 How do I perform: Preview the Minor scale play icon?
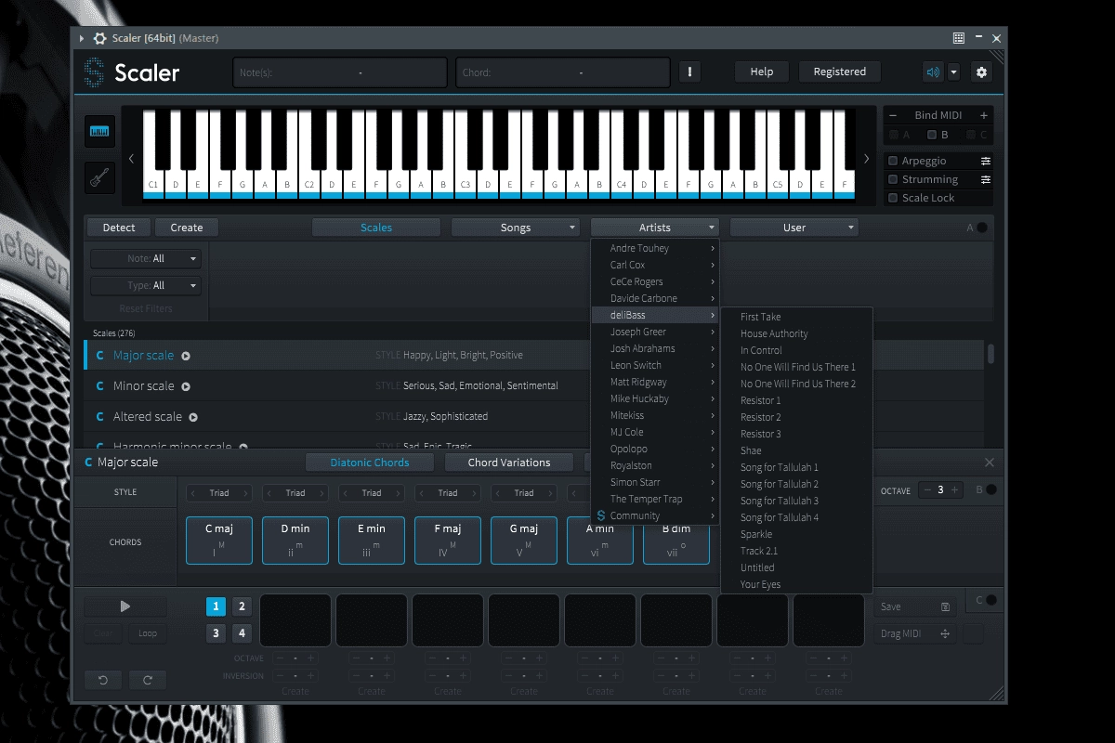pos(186,386)
